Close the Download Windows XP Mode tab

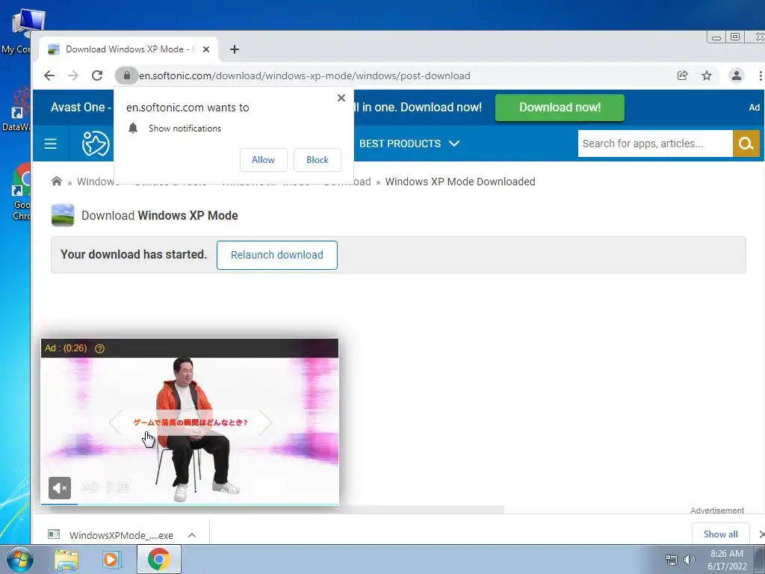206,49
